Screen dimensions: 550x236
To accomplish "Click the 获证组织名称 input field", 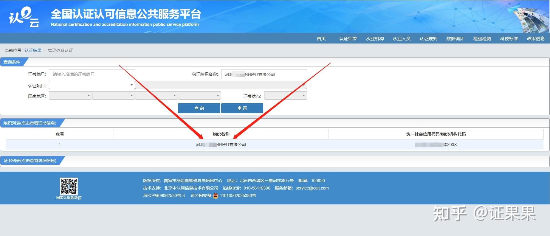I will pos(264,74).
